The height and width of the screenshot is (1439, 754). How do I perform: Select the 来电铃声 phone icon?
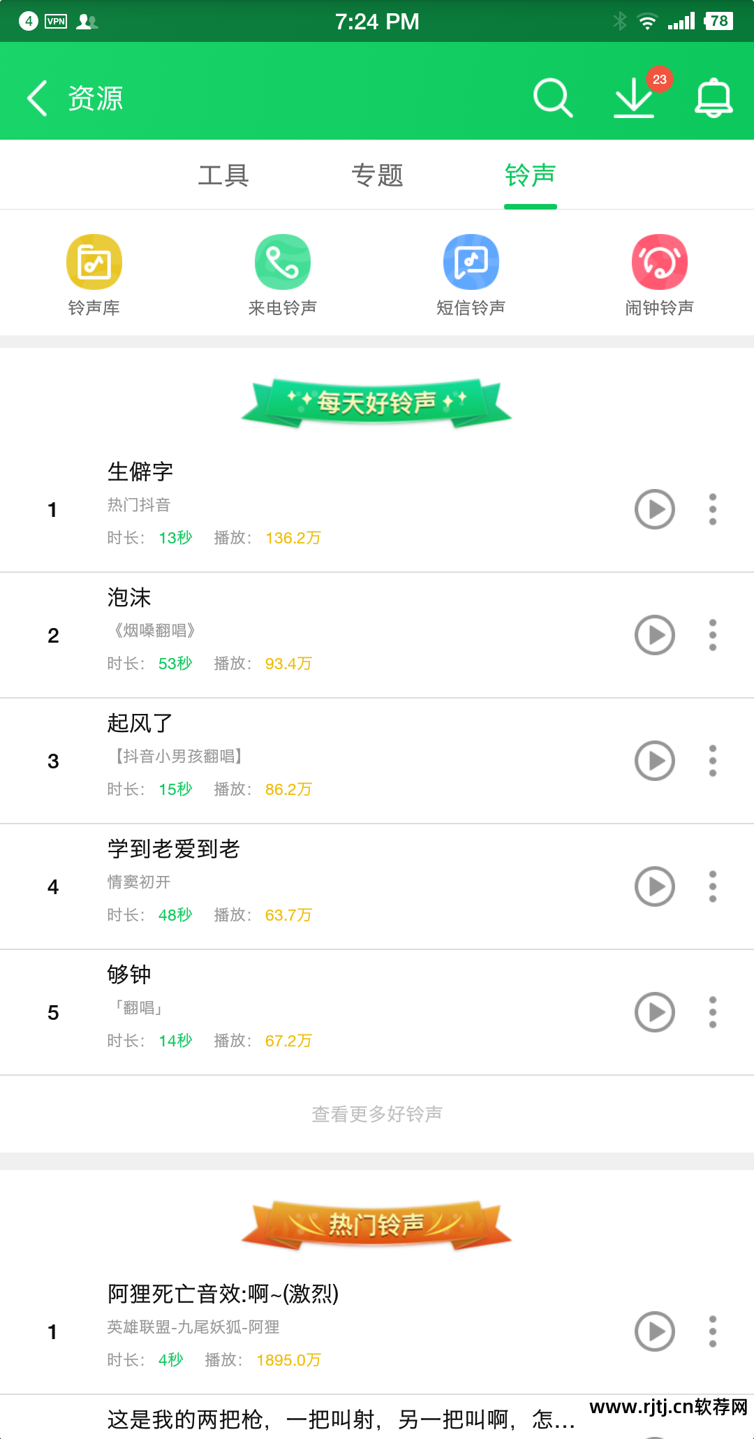click(283, 263)
